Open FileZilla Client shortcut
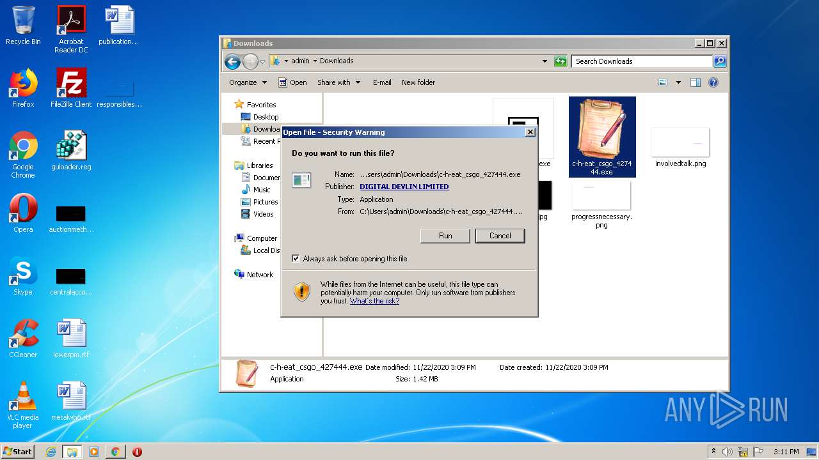The height and width of the screenshot is (460, 819). (x=71, y=88)
